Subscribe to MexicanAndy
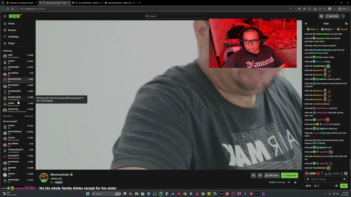Image resolution: width=351 pixels, height=197 pixels. pyautogui.click(x=289, y=175)
